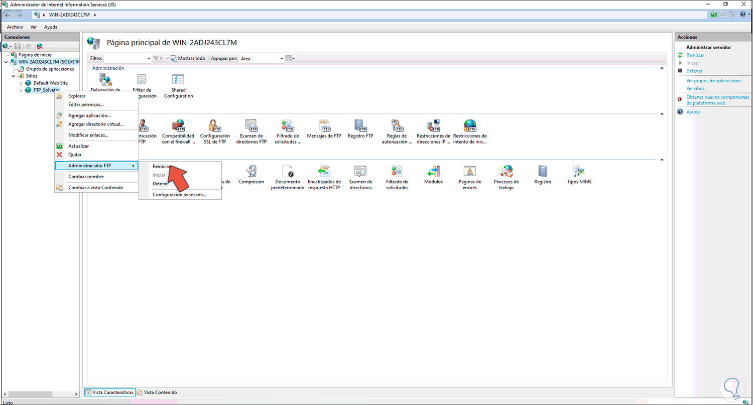This screenshot has height=405, width=753.
Task: Open Encabezados de respuesta HTTP
Action: click(x=324, y=178)
